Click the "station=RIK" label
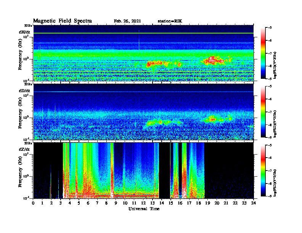 [x=170, y=21]
